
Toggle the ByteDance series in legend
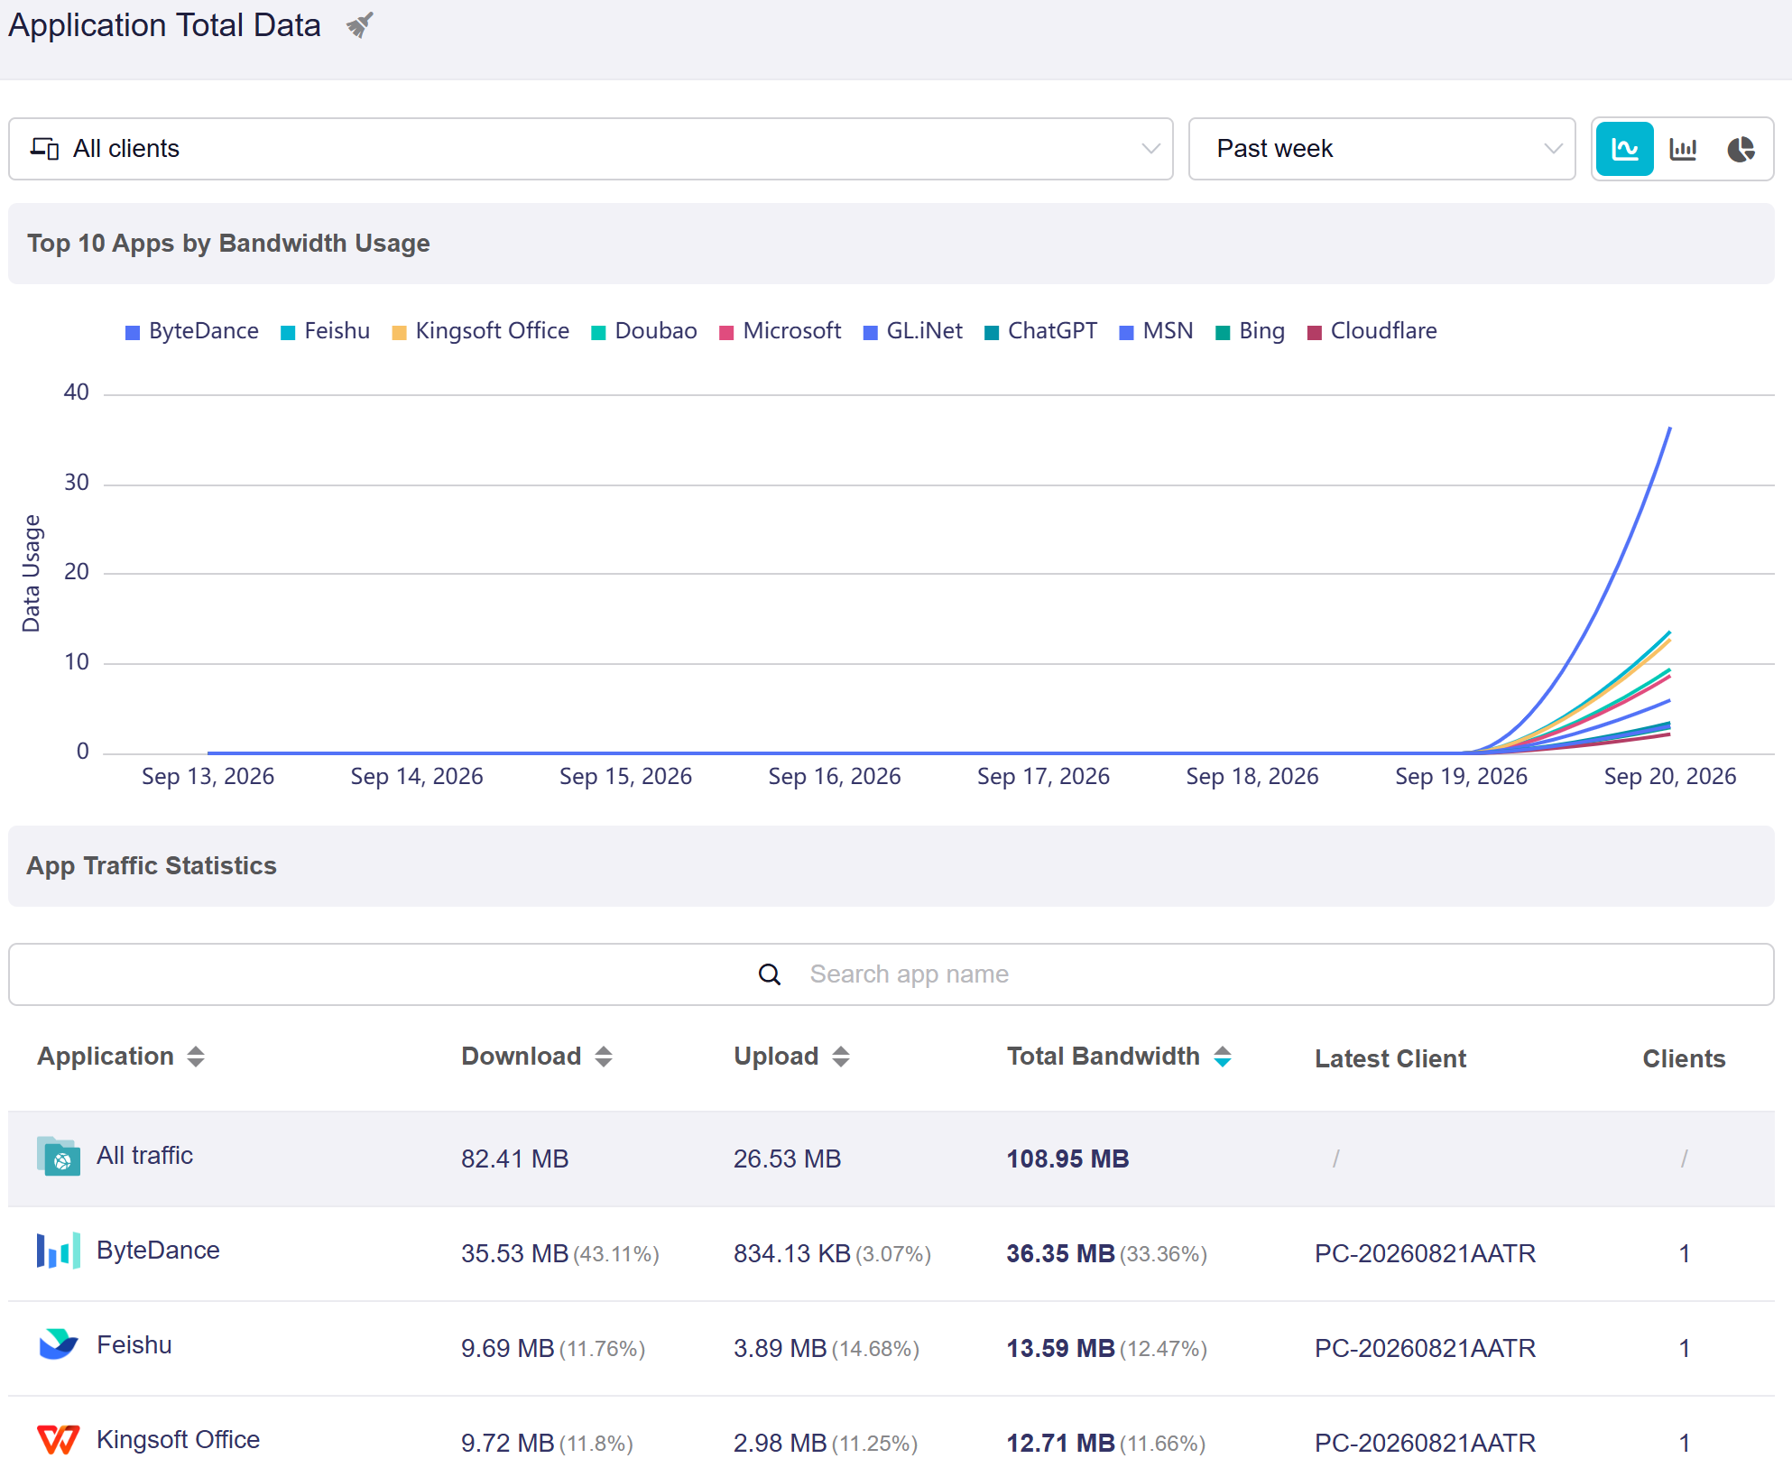coord(191,331)
